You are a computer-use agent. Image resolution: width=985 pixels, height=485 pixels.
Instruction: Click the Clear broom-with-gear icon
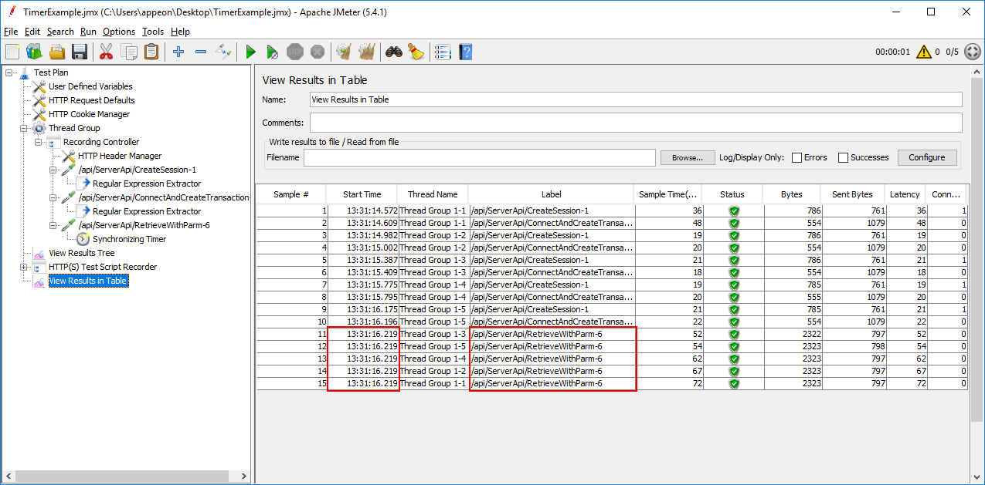(x=345, y=52)
